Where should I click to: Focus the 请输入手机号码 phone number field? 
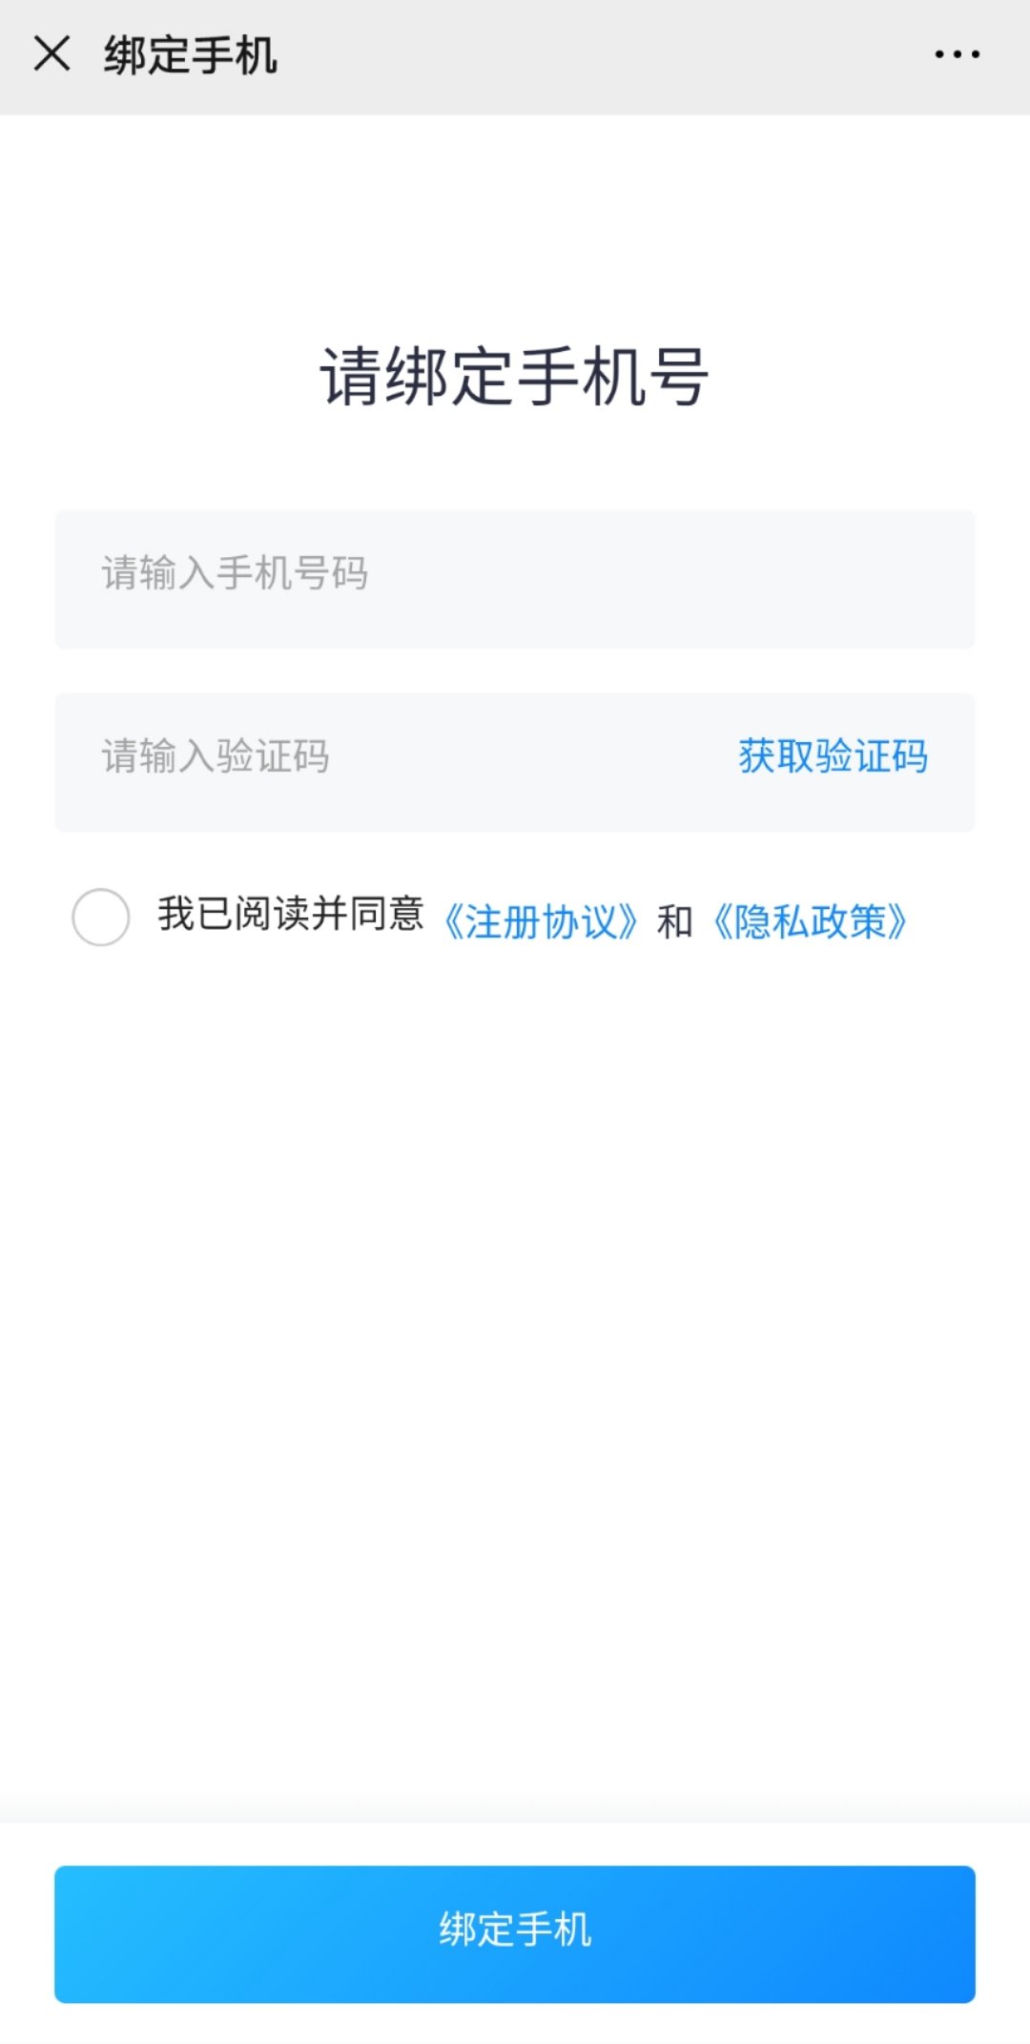coord(515,579)
